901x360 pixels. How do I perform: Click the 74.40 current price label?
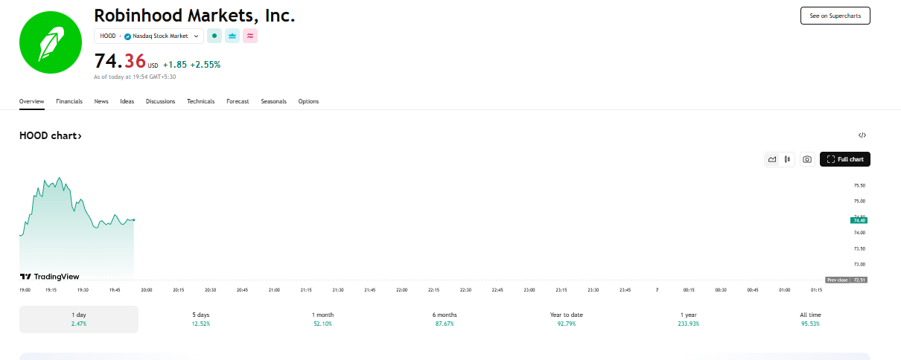click(859, 220)
